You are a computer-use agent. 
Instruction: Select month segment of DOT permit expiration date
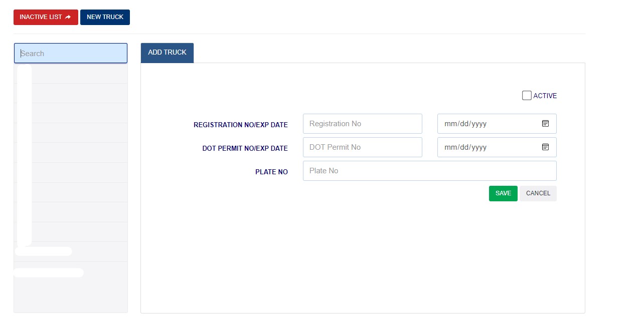tap(450, 147)
